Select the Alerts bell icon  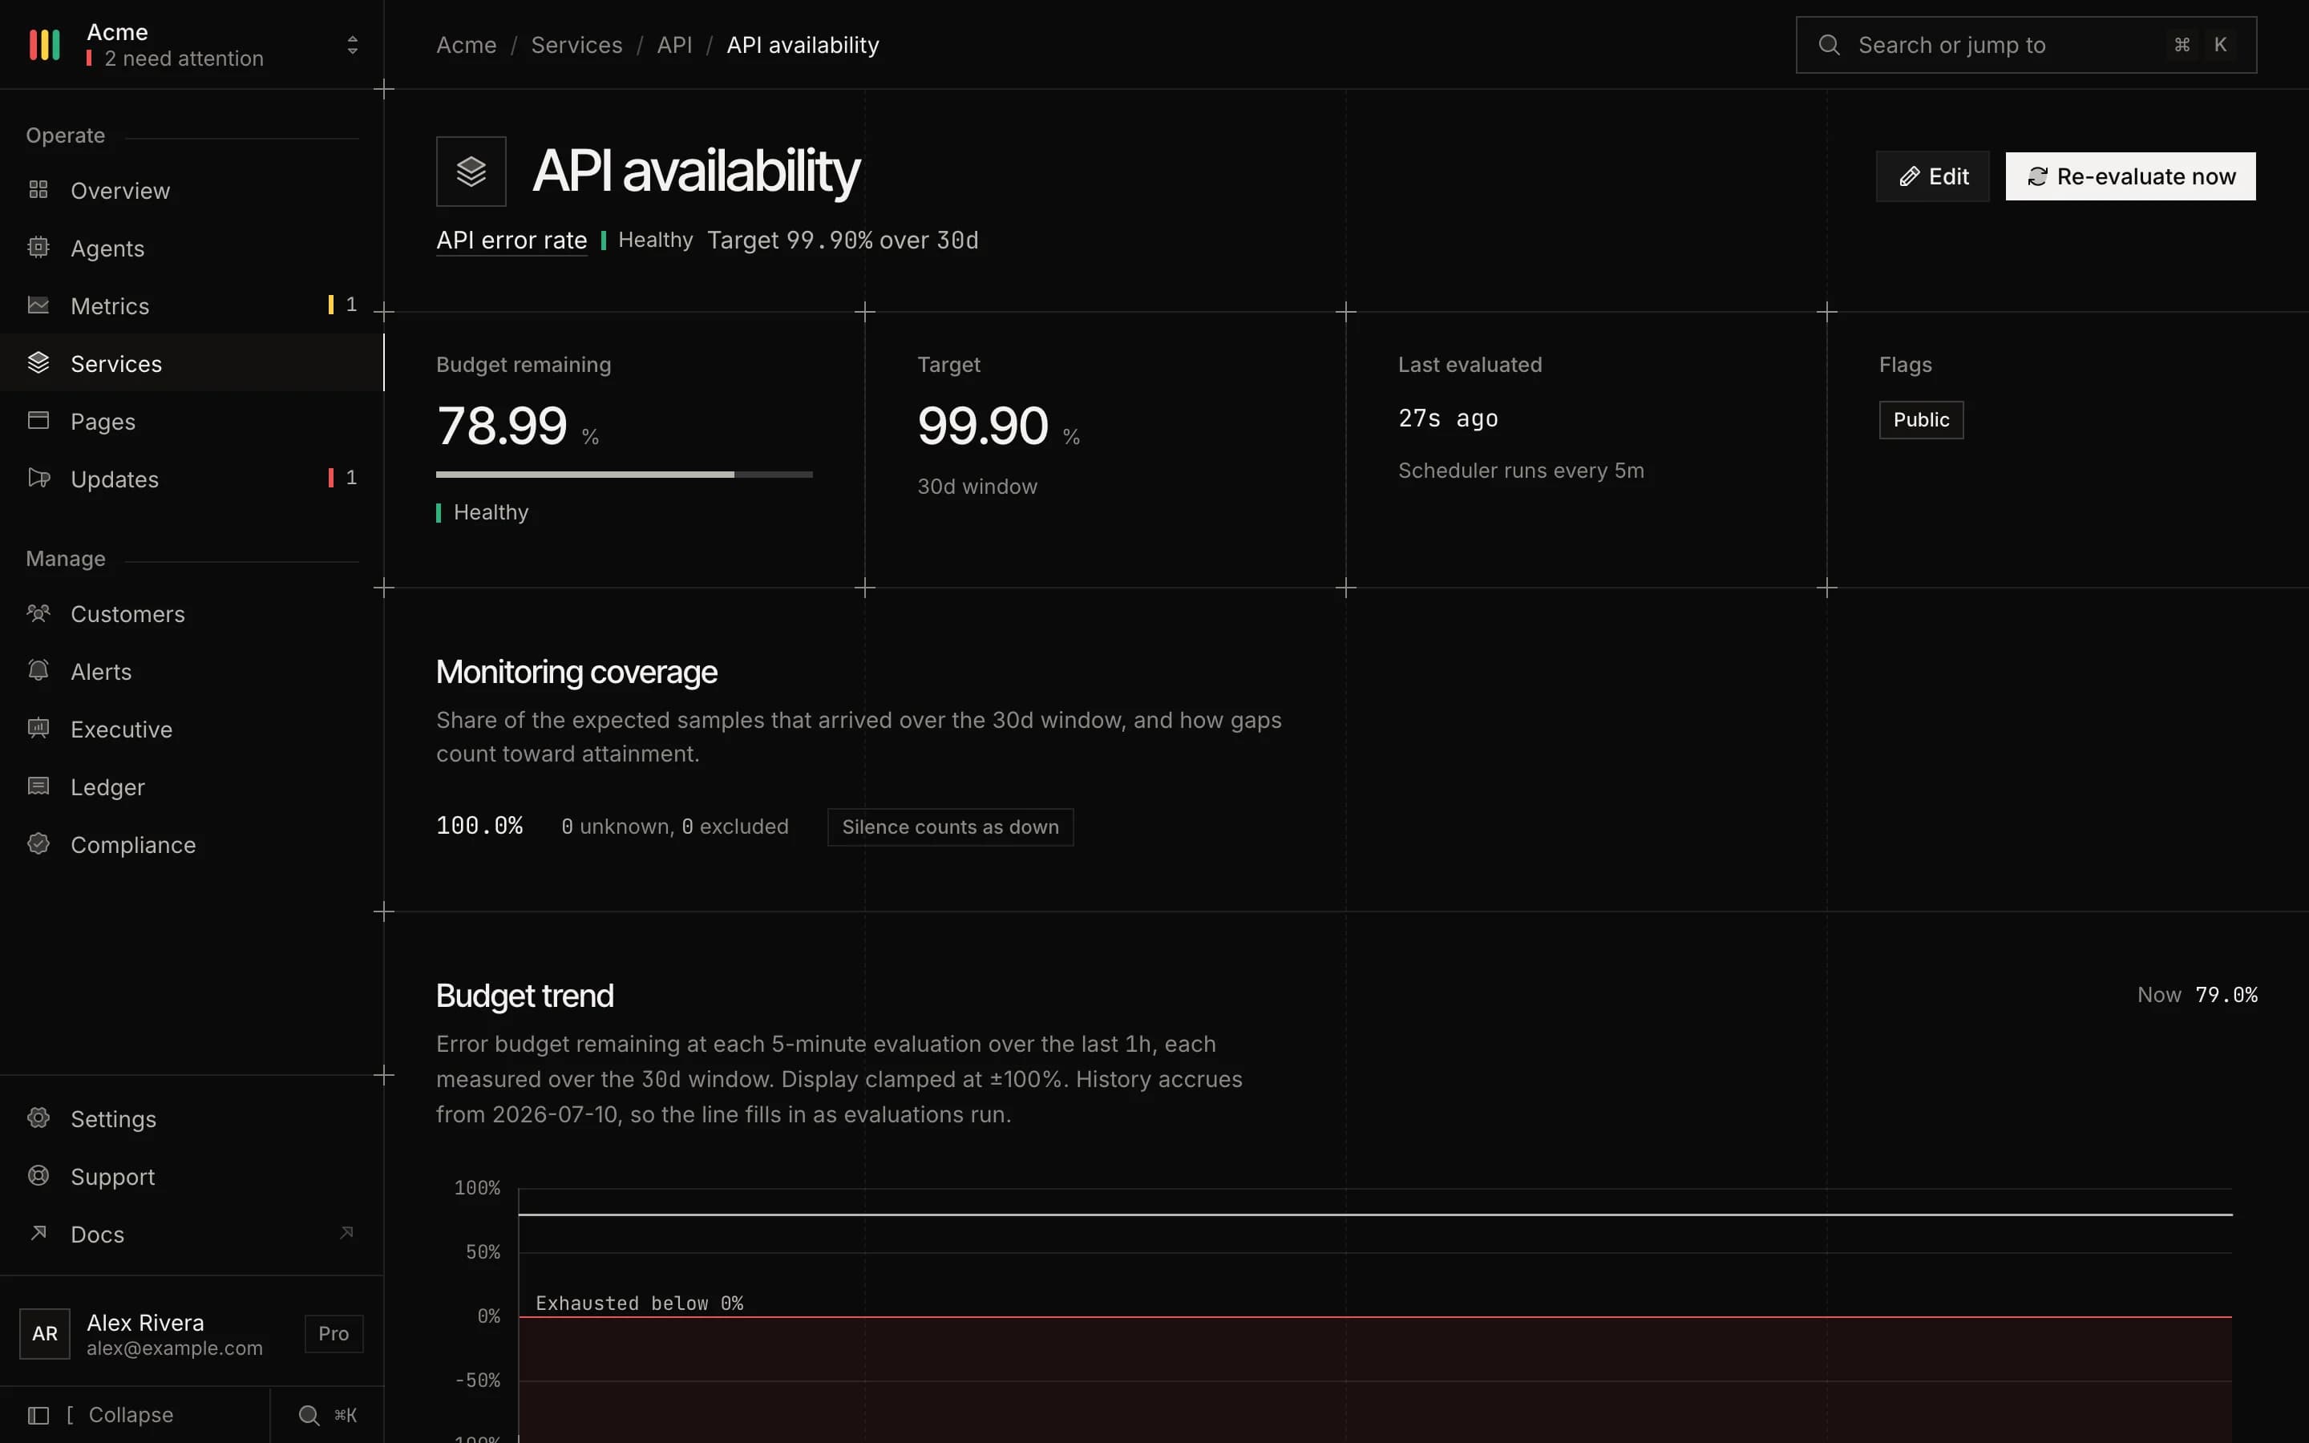pyautogui.click(x=38, y=671)
